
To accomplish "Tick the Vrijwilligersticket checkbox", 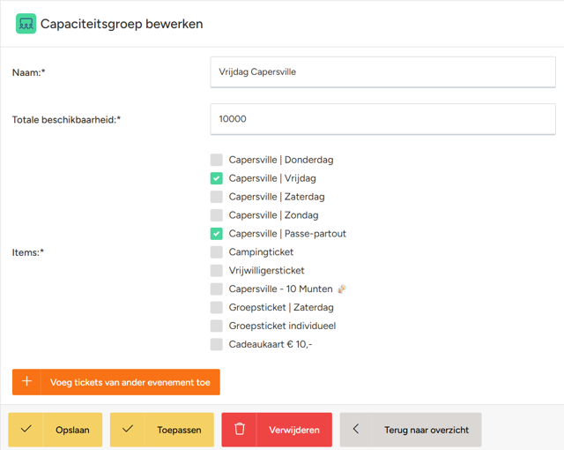I will click(217, 270).
